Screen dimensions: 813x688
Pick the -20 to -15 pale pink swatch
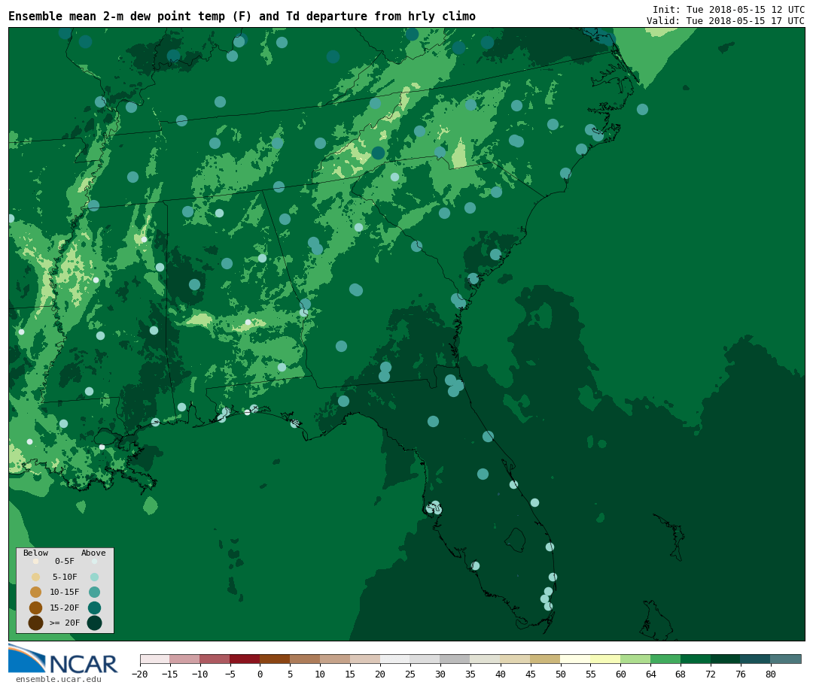click(x=155, y=659)
